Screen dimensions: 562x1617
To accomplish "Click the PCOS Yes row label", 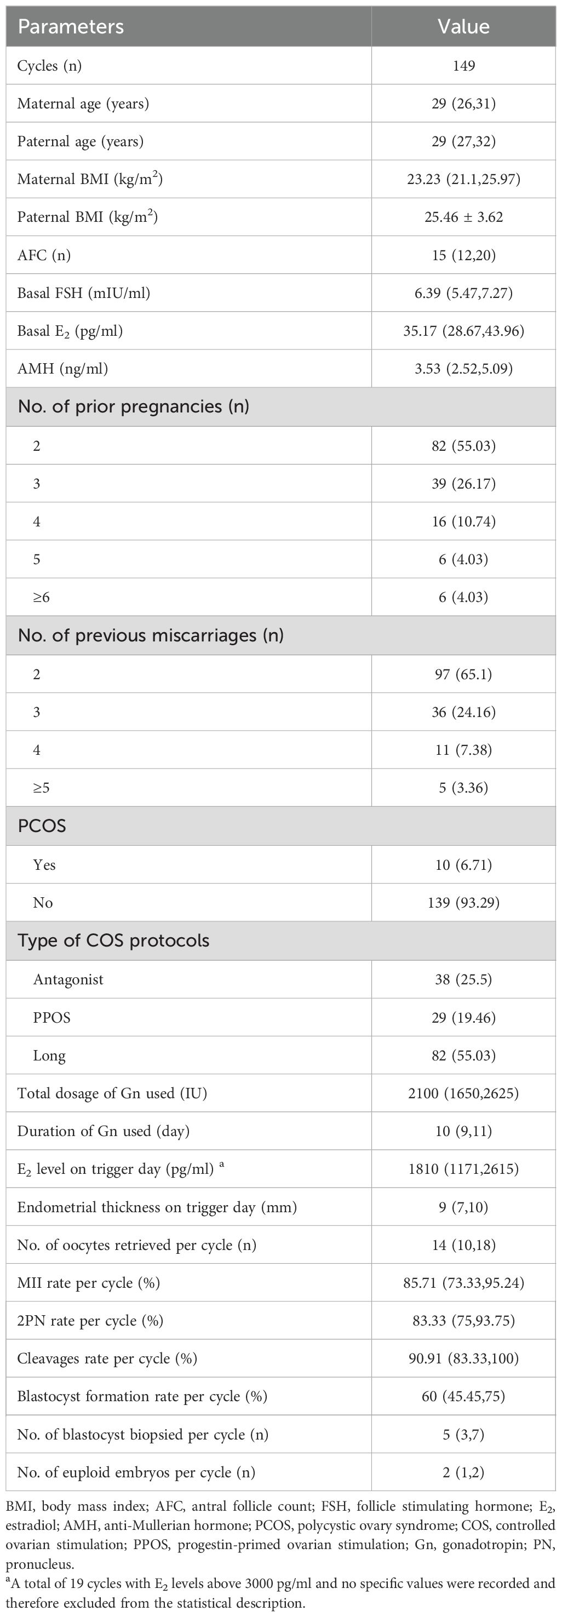I will (x=44, y=865).
